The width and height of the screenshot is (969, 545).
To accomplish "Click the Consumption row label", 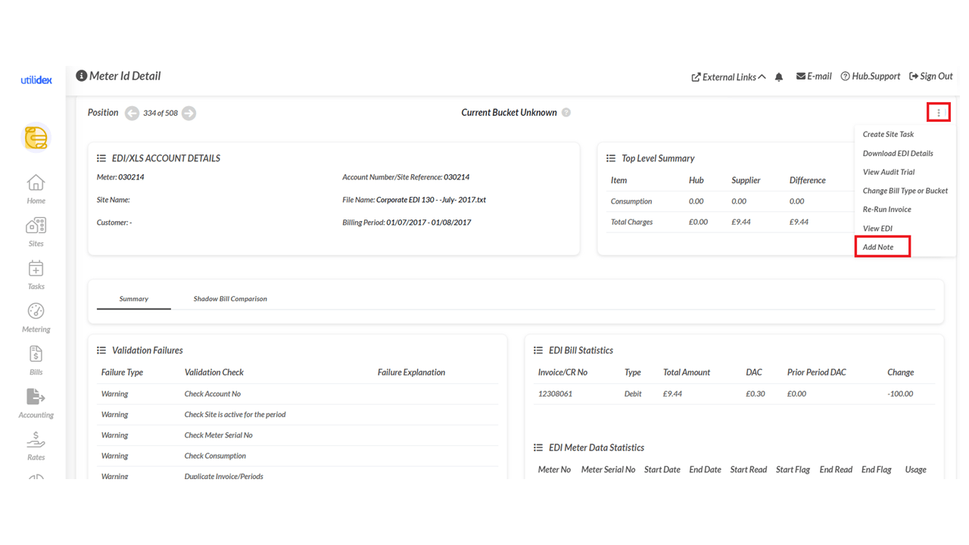I will pyautogui.click(x=631, y=201).
